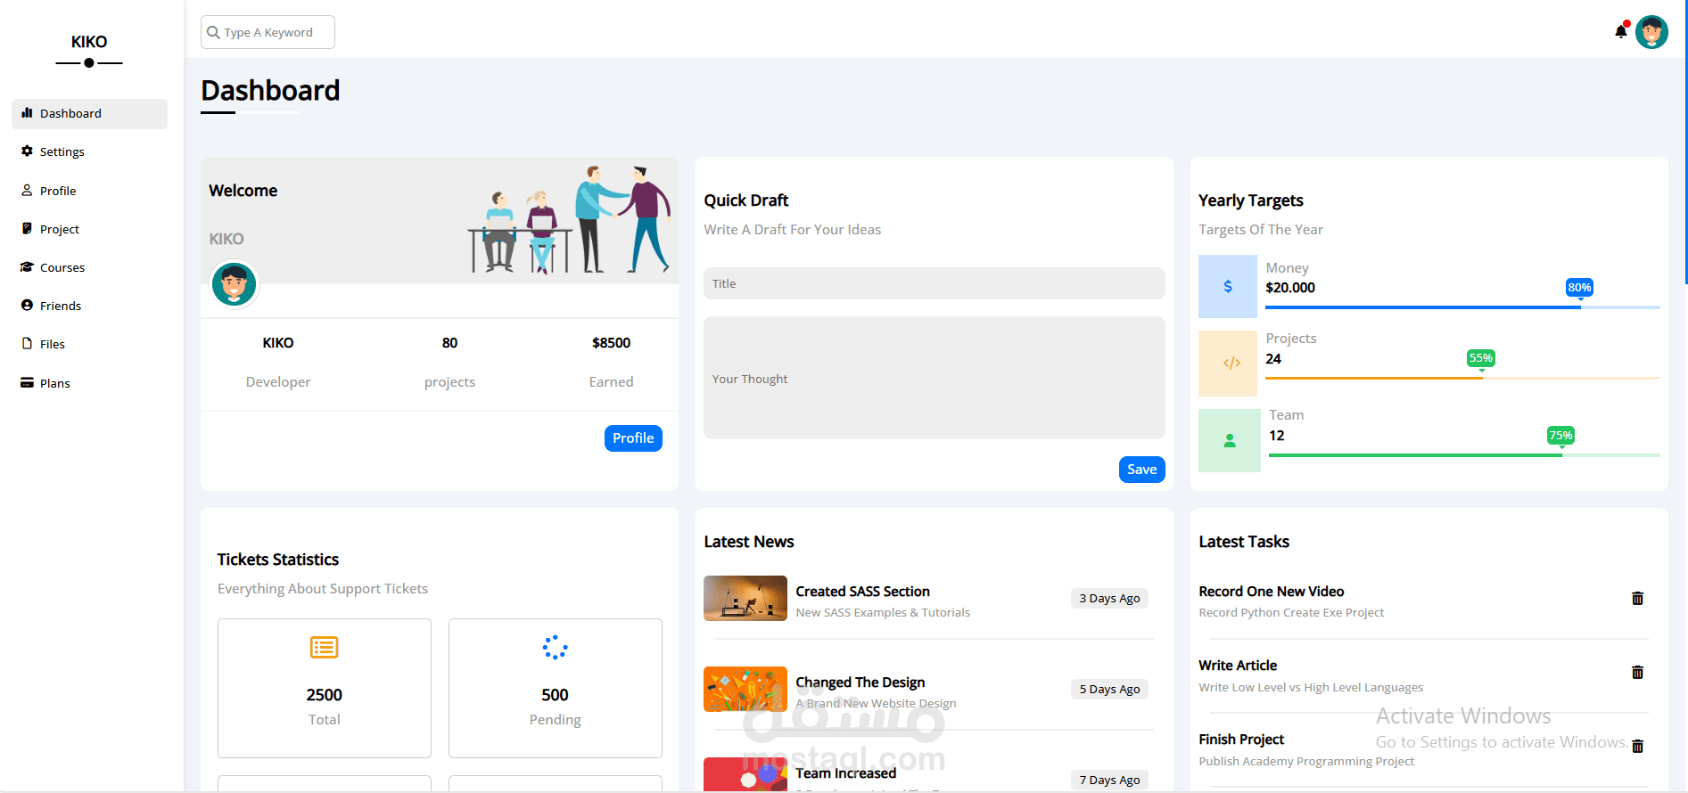
Task: Click the Pending tickets spinner icon
Action: pyautogui.click(x=555, y=647)
